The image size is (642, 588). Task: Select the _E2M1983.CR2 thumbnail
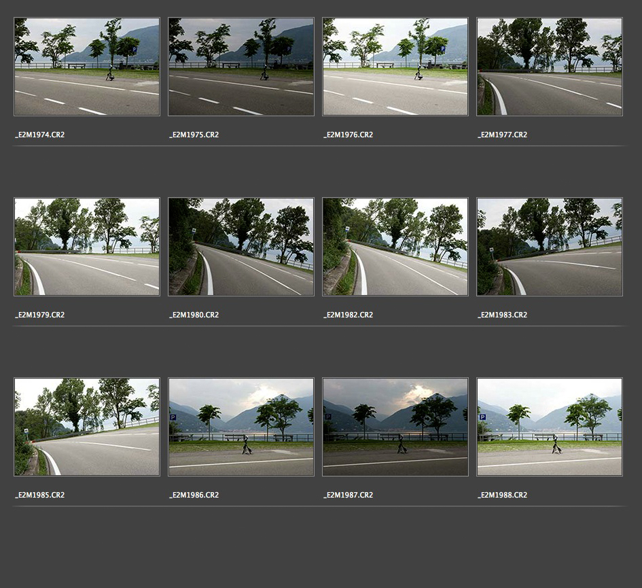click(550, 247)
